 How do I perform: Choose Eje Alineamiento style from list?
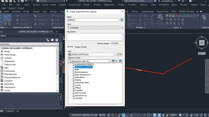[81, 72]
